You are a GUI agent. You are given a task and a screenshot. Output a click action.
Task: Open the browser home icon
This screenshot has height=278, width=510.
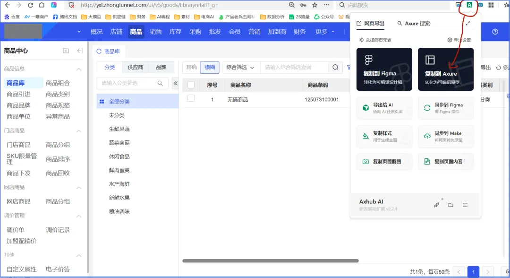[42, 5]
